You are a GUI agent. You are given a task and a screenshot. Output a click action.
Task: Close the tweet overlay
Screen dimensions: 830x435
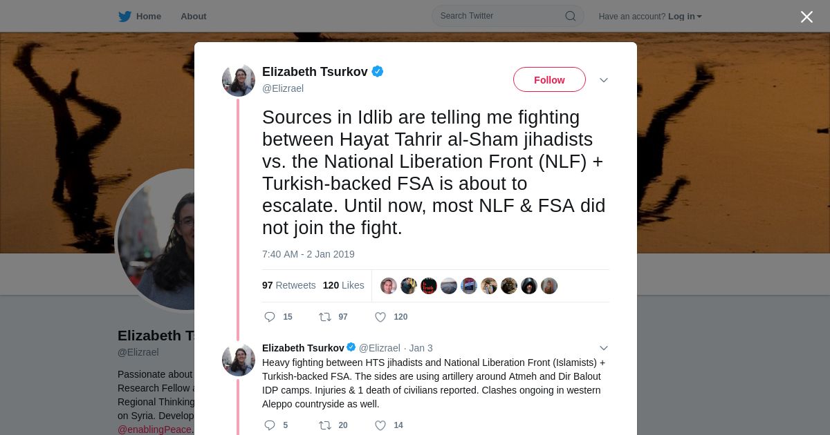806,17
